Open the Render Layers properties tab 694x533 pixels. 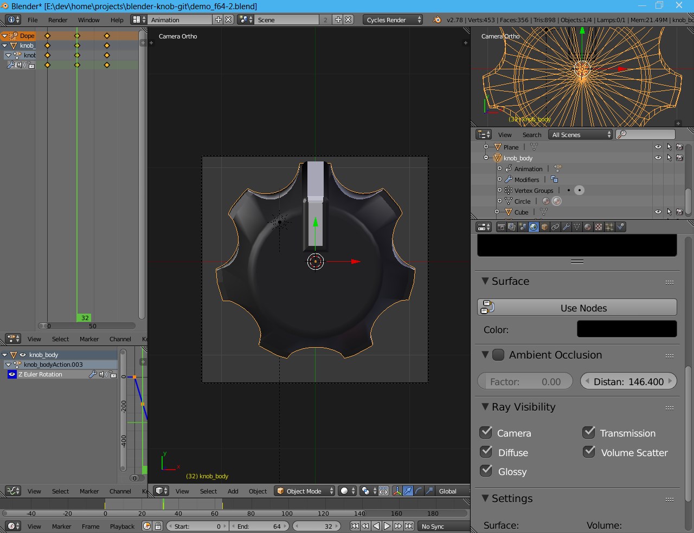coord(512,227)
